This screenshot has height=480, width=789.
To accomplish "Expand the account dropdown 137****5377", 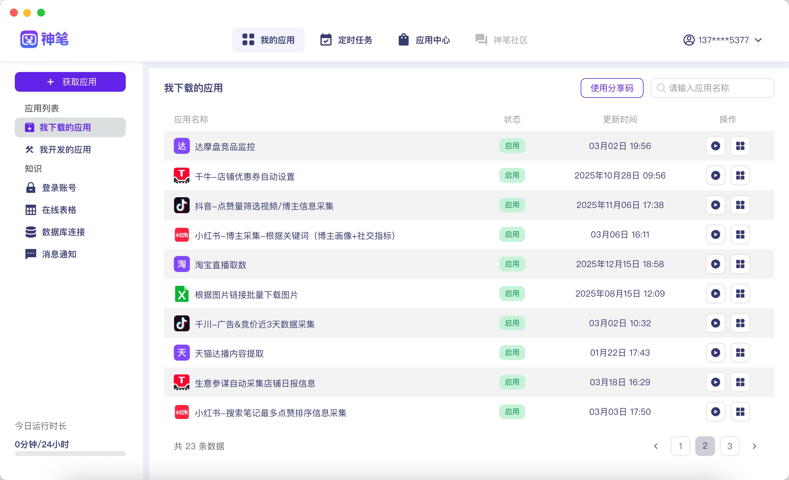I will click(722, 40).
